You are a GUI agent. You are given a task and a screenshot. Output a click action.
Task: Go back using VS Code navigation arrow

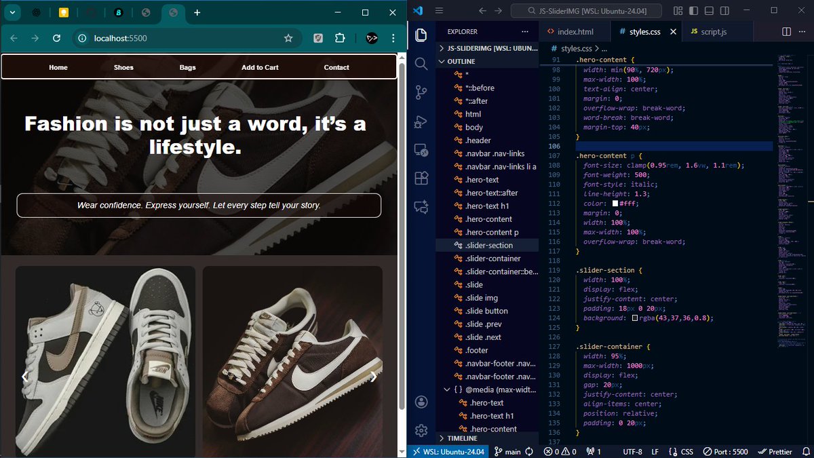coord(482,11)
